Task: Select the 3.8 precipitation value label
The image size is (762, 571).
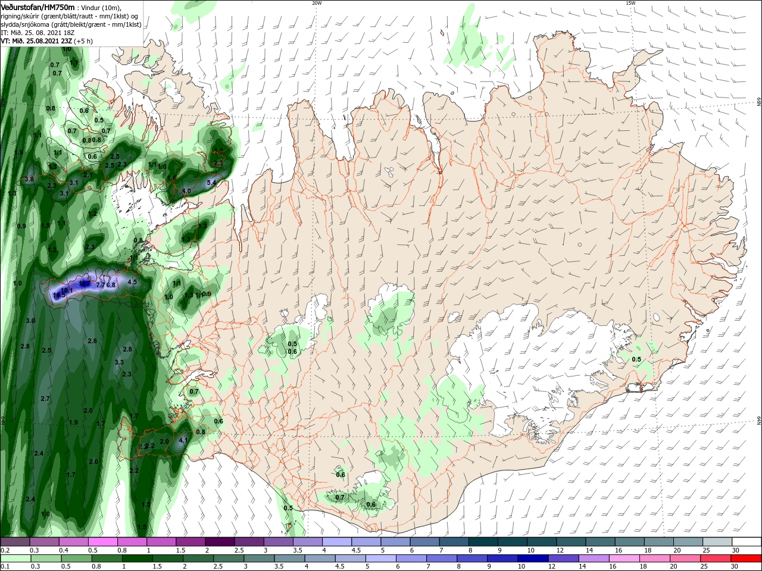Action: 29,178
